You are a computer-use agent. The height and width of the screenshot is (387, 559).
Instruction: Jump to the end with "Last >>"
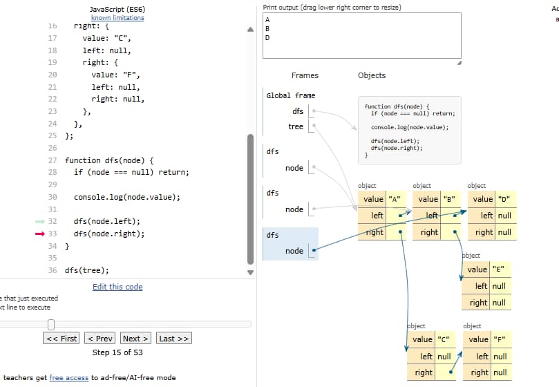(174, 338)
